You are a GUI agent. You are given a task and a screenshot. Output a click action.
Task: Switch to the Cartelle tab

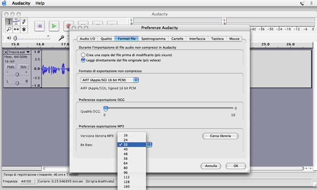[177, 38]
